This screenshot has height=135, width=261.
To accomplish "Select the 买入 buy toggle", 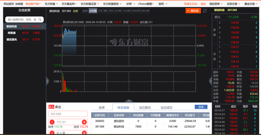I will (x=51, y=107).
